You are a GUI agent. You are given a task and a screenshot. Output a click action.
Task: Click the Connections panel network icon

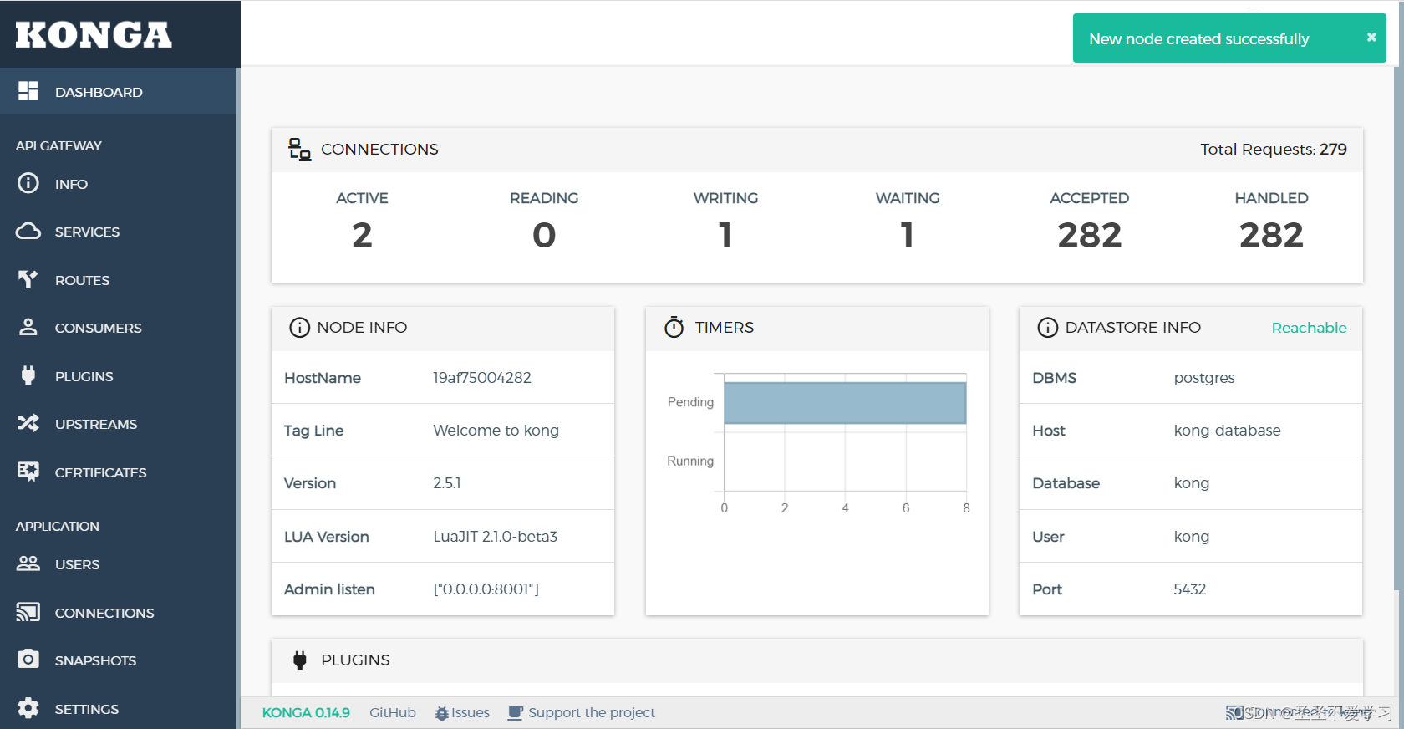tap(300, 150)
